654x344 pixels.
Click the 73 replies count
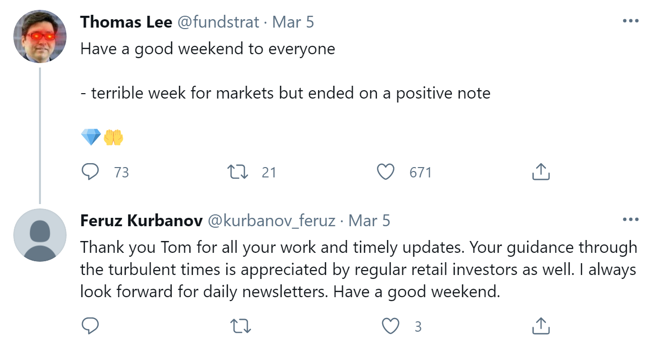click(x=121, y=172)
